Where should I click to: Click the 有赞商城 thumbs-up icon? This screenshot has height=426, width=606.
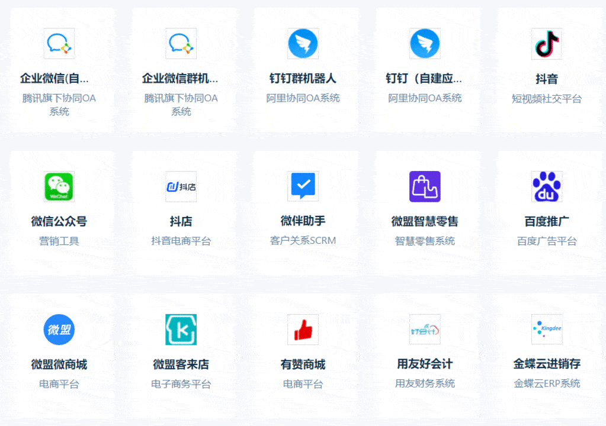[303, 330]
